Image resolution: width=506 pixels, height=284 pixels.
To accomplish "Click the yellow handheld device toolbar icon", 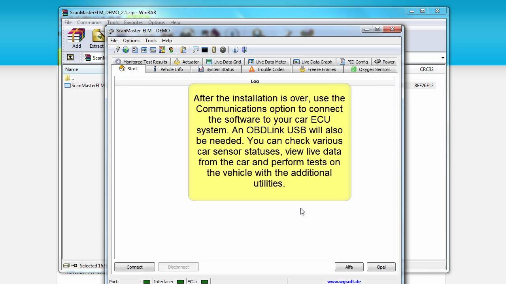I will 214,50.
